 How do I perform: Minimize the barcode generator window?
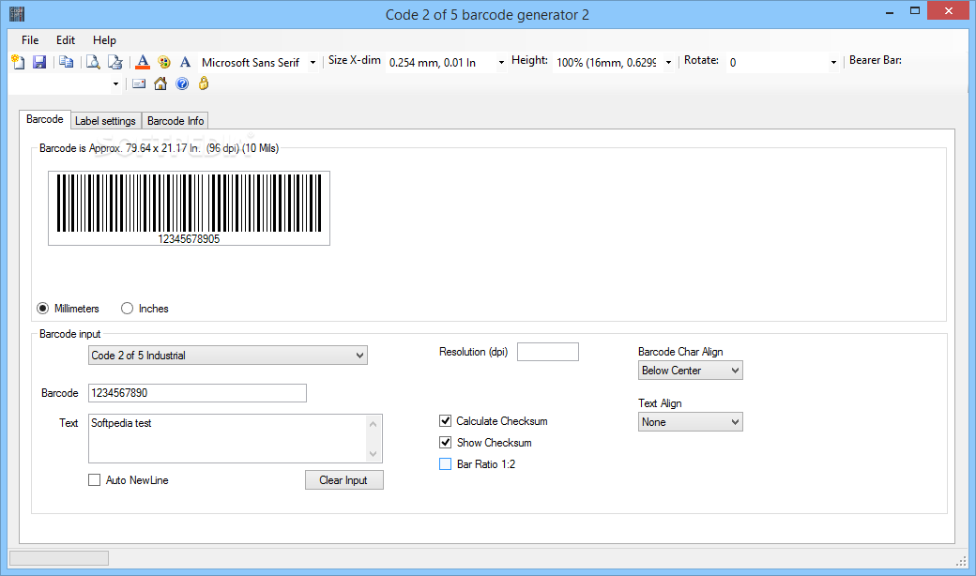point(890,11)
